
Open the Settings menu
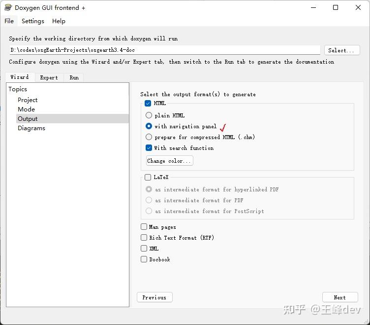pyautogui.click(x=33, y=21)
